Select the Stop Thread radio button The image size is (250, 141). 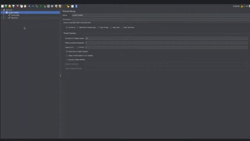pyautogui.click(x=98, y=27)
